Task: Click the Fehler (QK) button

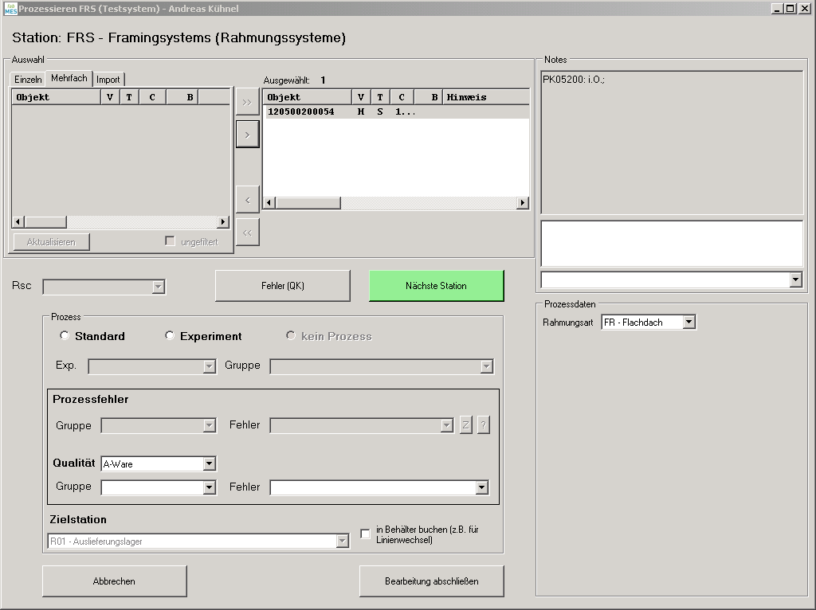Action: [282, 286]
